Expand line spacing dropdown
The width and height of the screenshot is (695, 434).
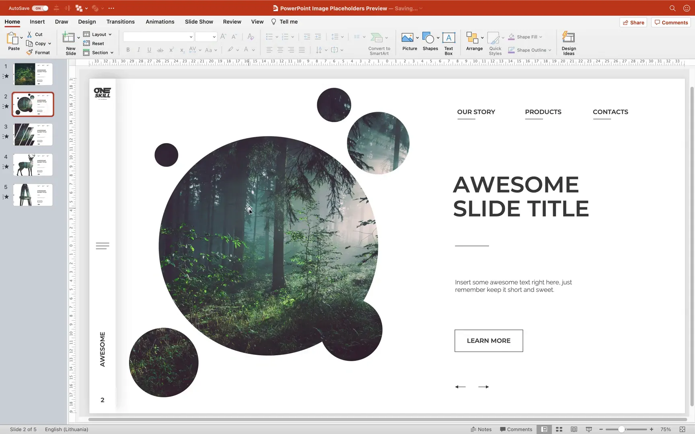pyautogui.click(x=342, y=37)
